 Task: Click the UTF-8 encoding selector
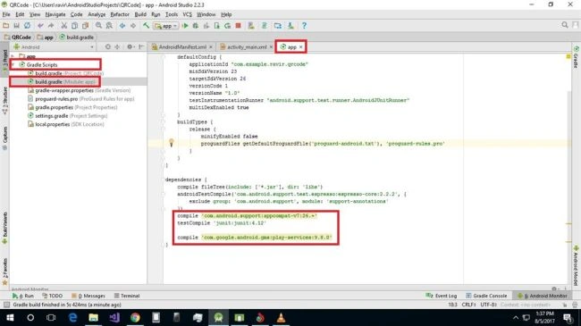coord(488,305)
